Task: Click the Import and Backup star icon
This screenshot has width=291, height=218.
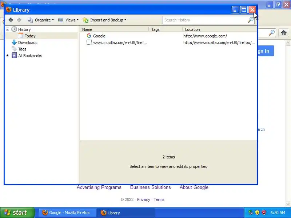Action: coord(85,20)
